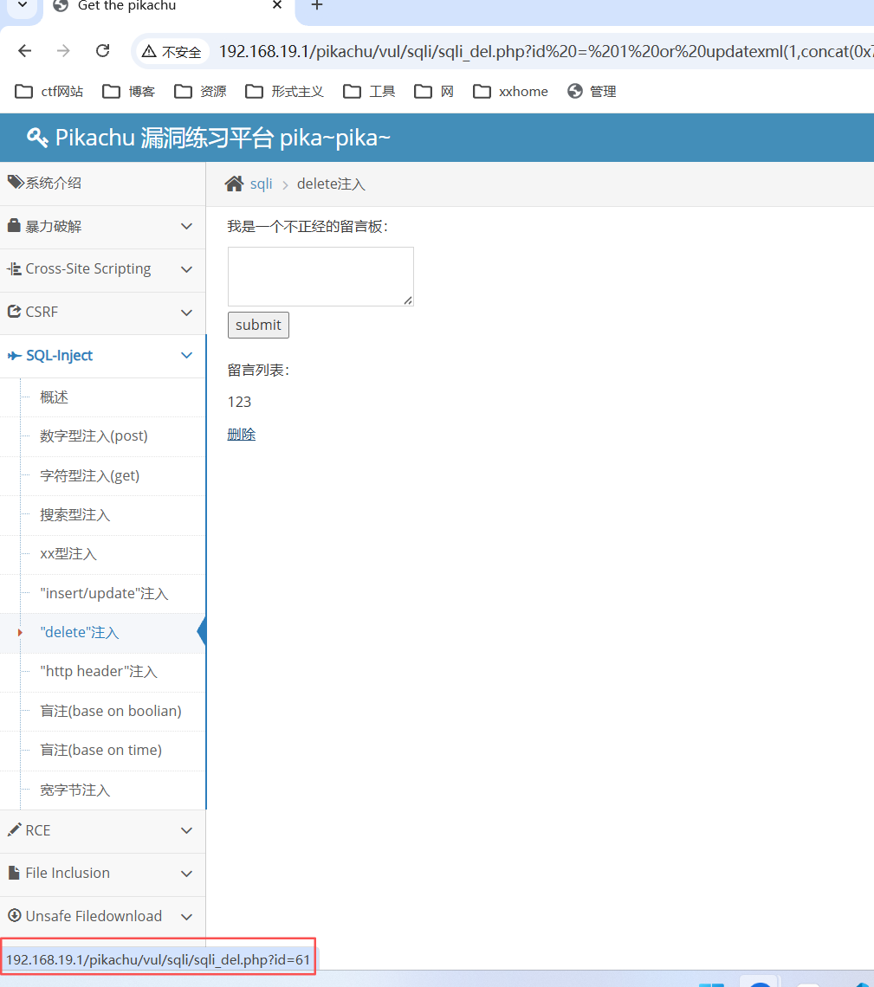Expand the 暴力破解 section

[102, 227]
